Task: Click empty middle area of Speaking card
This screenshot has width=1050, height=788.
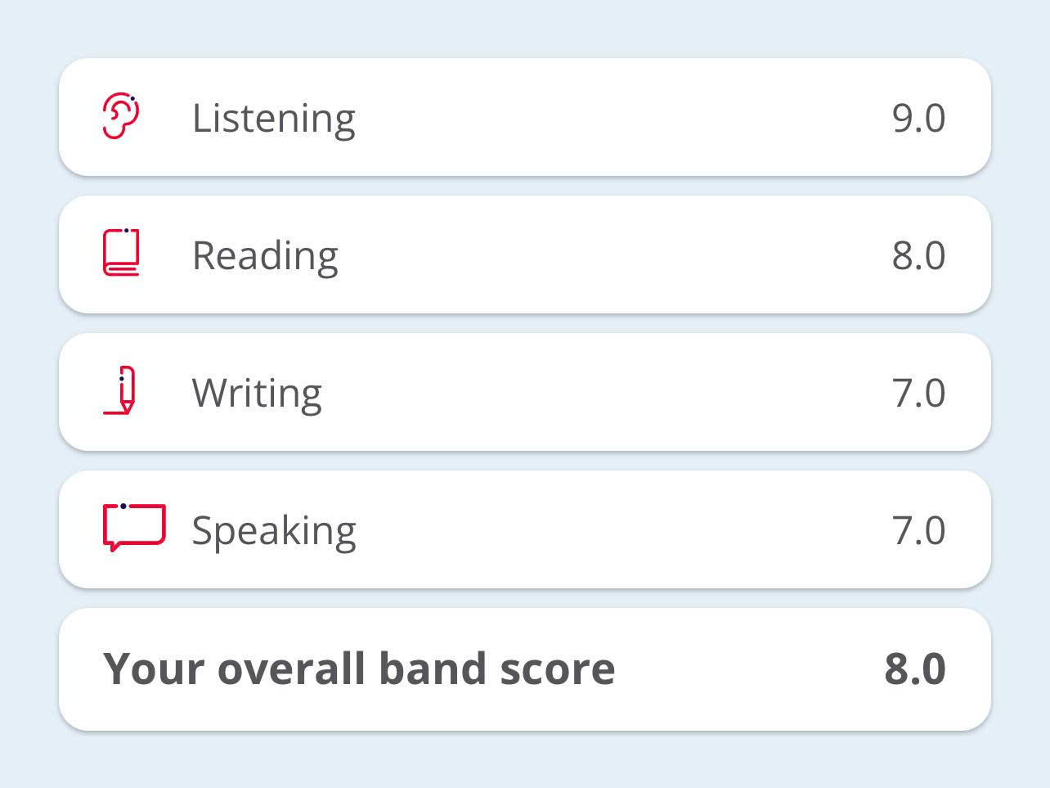Action: pyautogui.click(x=621, y=530)
